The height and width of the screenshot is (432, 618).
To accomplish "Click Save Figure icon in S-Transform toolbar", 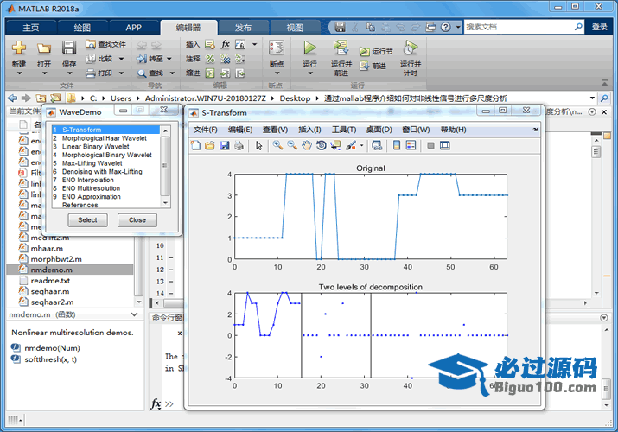I will click(x=224, y=145).
